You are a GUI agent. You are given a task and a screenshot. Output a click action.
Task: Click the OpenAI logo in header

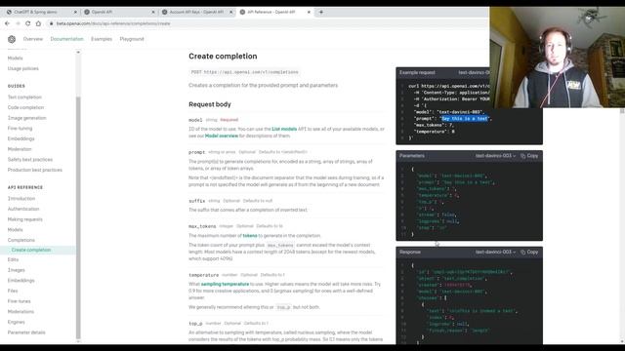click(12, 39)
